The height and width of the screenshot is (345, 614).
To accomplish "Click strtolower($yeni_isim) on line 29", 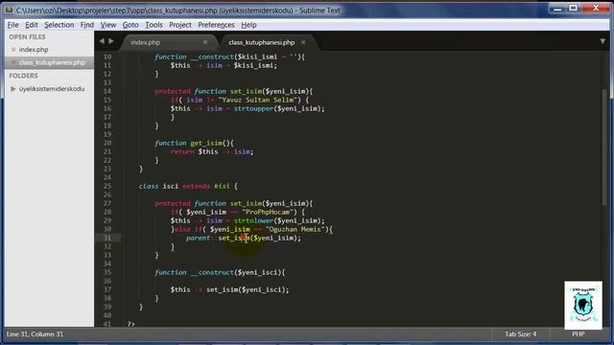I will [x=277, y=220].
